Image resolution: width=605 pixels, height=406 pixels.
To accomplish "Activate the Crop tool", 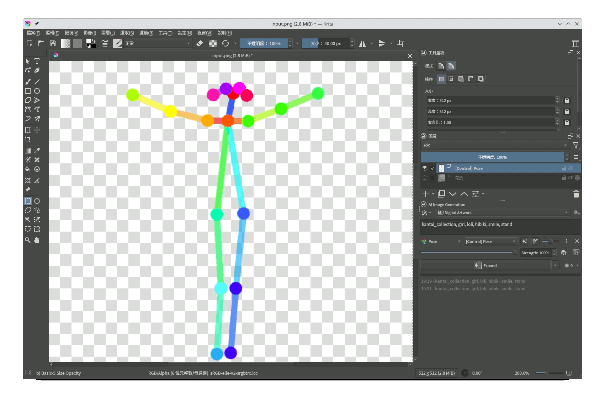I will coord(28,139).
